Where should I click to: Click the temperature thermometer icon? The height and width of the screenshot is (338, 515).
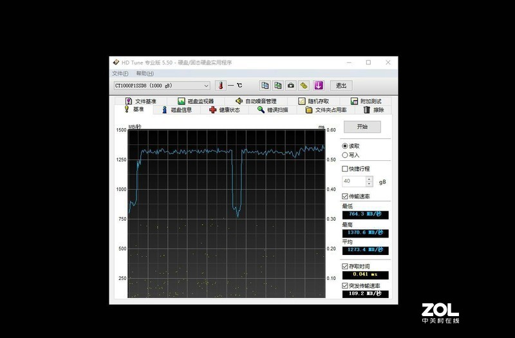[x=221, y=86]
